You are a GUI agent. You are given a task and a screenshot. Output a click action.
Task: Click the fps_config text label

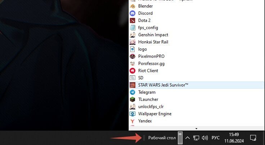(x=148, y=28)
